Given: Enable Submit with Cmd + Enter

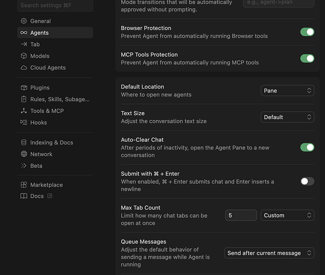Looking at the screenshot, I should (x=307, y=182).
